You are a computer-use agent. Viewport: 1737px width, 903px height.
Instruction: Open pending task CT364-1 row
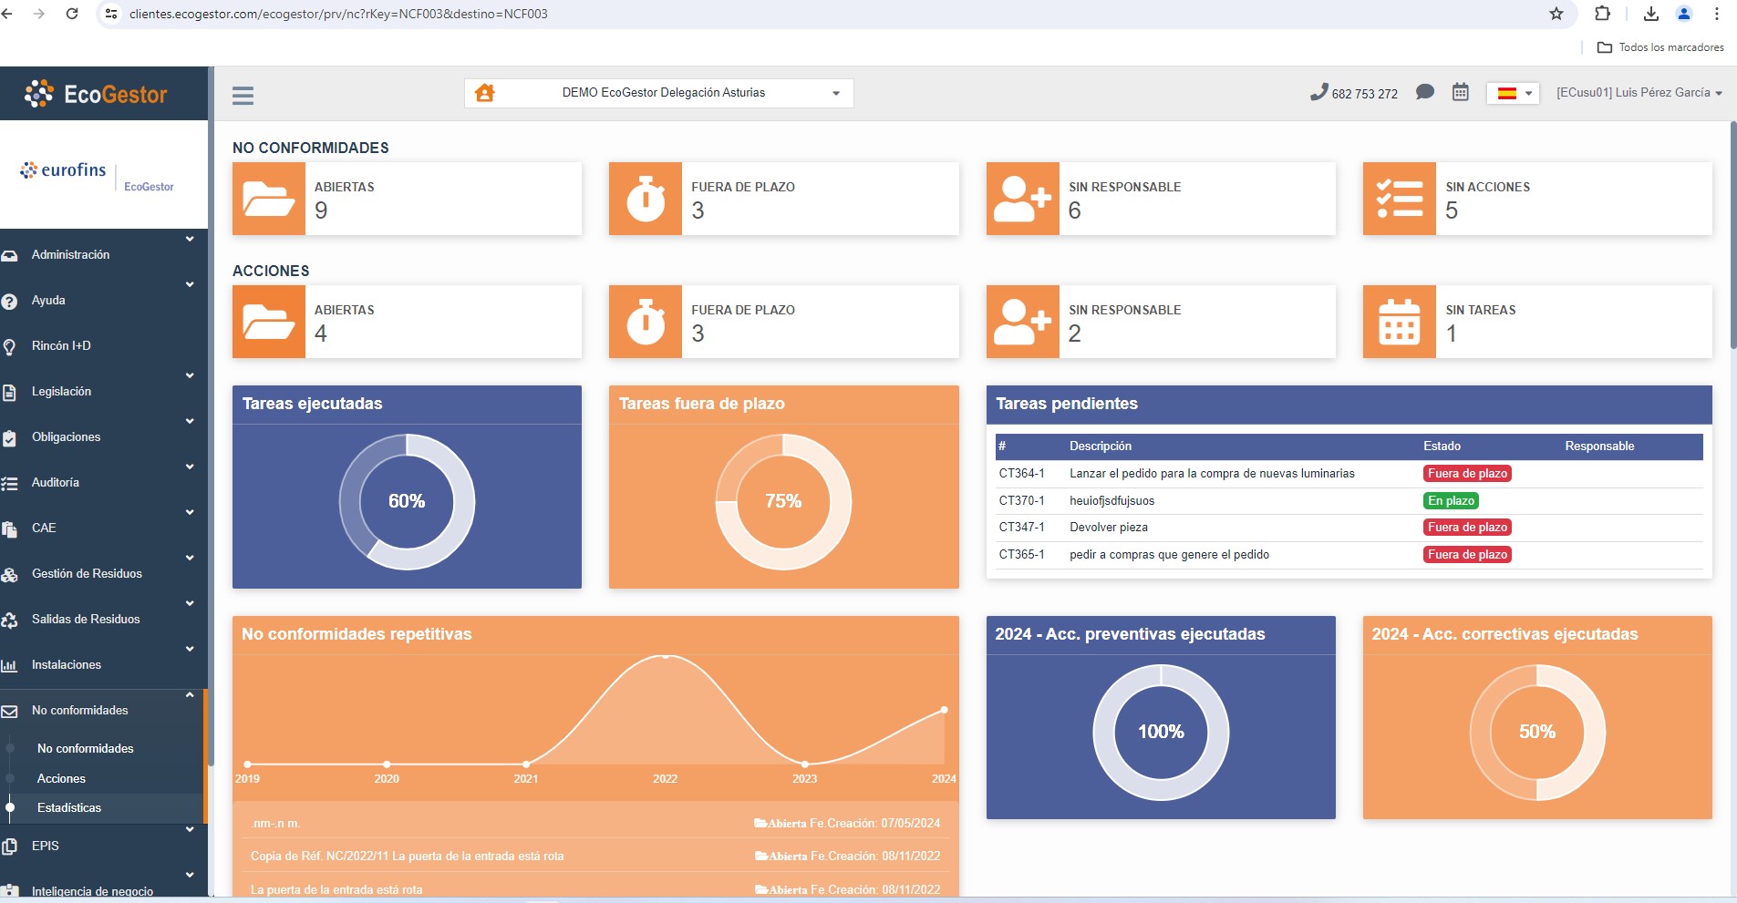1211,474
